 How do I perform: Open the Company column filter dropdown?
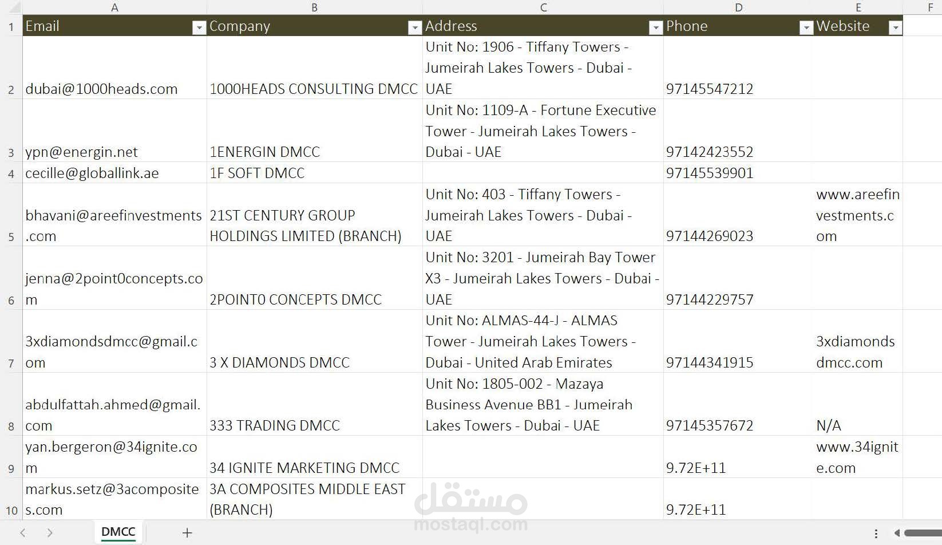click(x=415, y=27)
